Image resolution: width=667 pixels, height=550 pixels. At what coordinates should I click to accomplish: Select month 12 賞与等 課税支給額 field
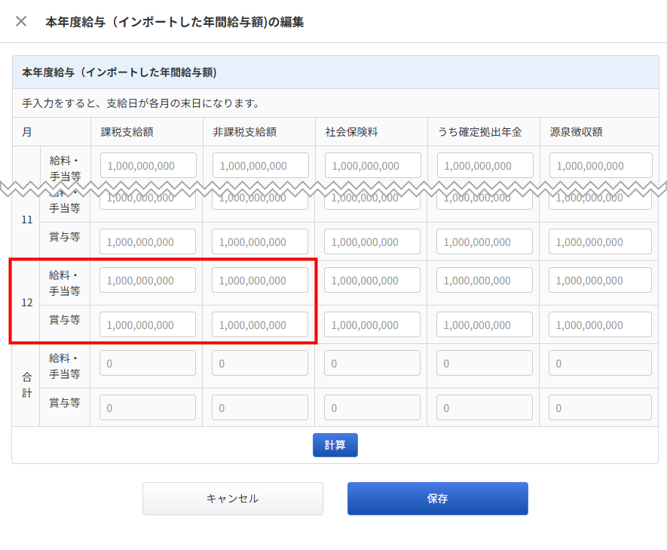(x=148, y=325)
